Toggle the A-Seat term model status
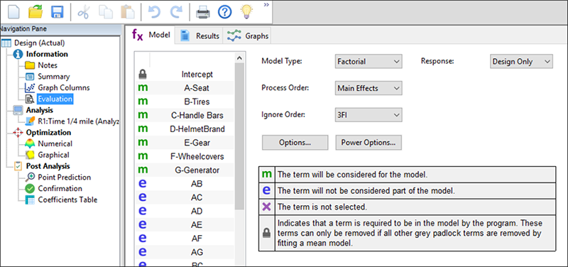 pos(143,87)
